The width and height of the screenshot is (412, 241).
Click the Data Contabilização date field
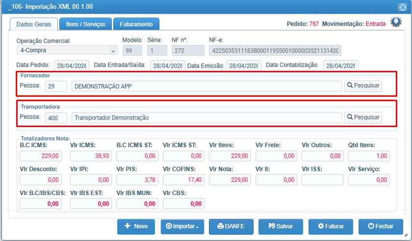coord(340,66)
